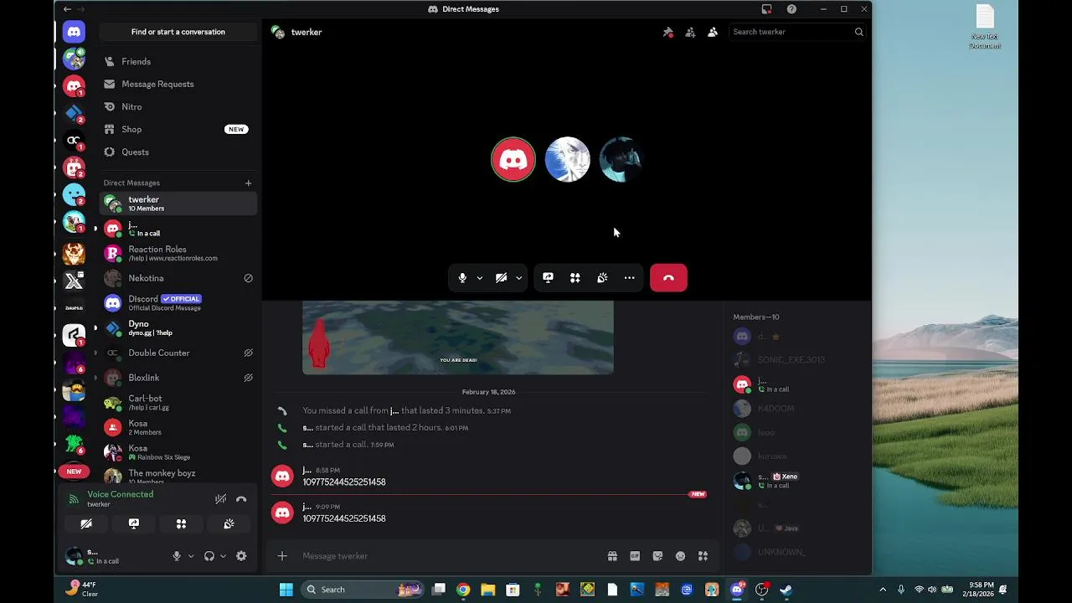Click Find or start a conversation
This screenshot has width=1072, height=603.
pyautogui.click(x=178, y=32)
